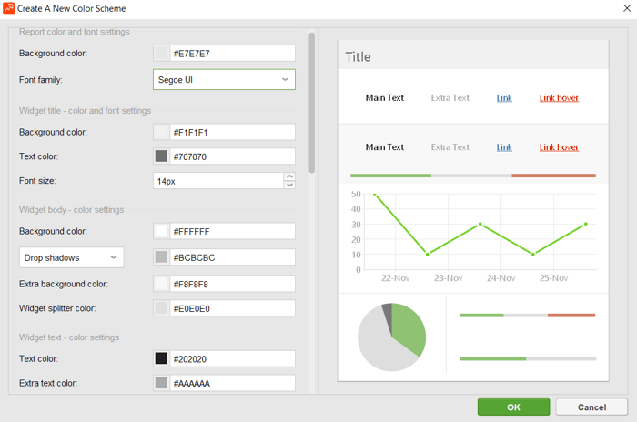Click the #F1F1F1 hex input field
This screenshot has width=637, height=422.
(x=232, y=132)
